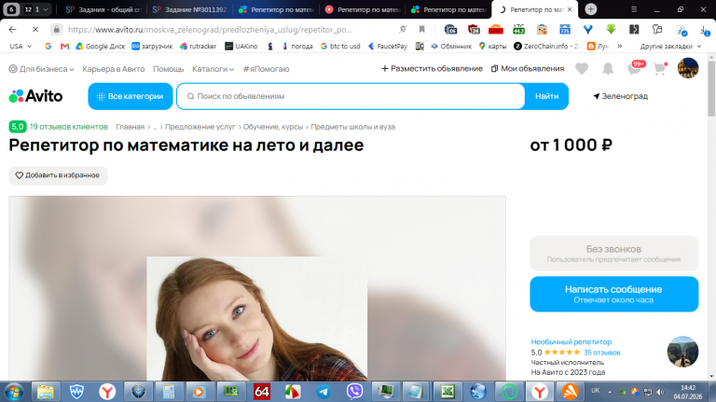The height and width of the screenshot is (402, 716).
Task: Click Разместить объявление
Action: pyautogui.click(x=432, y=68)
